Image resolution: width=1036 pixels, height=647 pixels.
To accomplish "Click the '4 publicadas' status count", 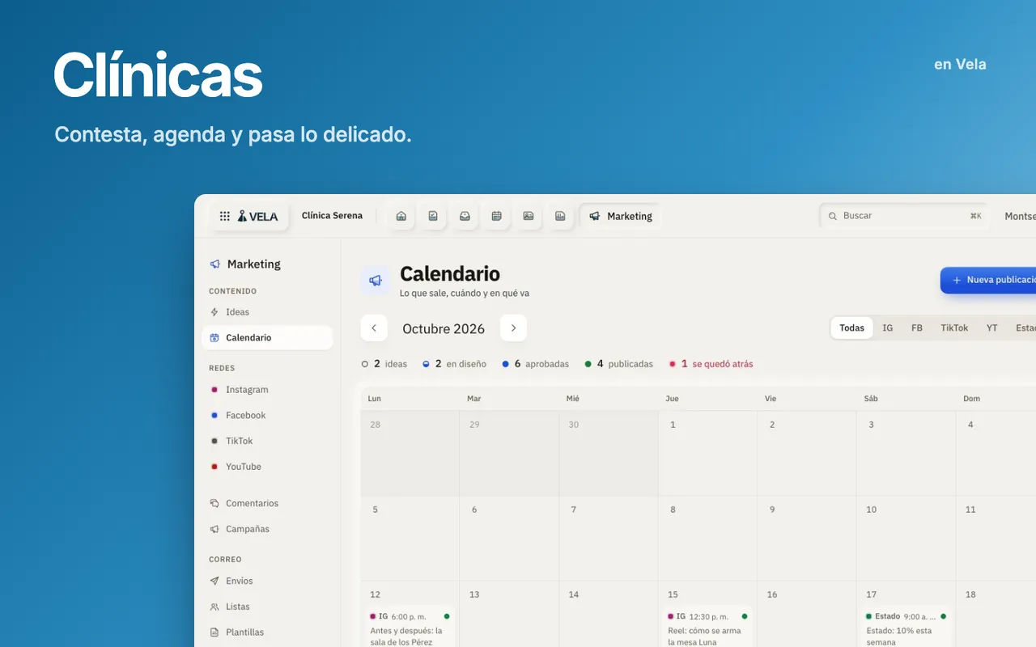I will pos(618,364).
